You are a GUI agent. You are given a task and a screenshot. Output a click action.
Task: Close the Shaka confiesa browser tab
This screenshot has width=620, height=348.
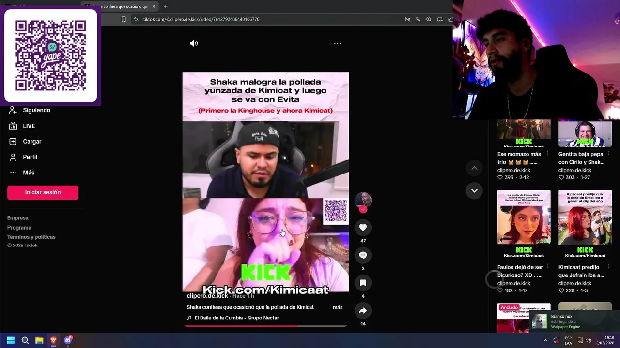click(154, 6)
